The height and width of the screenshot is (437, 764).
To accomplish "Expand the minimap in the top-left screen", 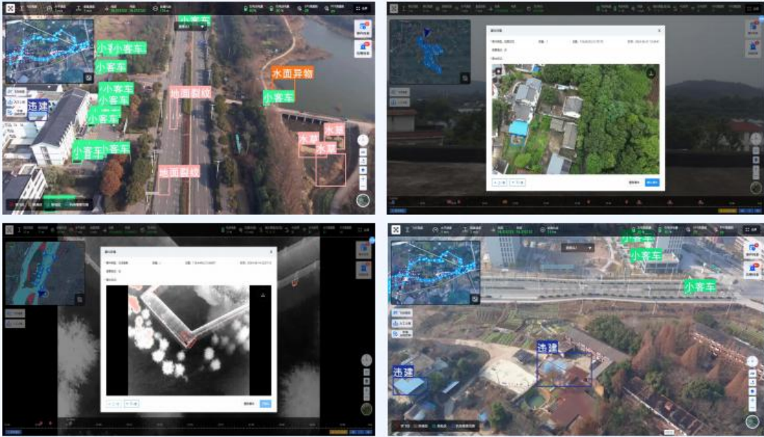I will [x=88, y=78].
